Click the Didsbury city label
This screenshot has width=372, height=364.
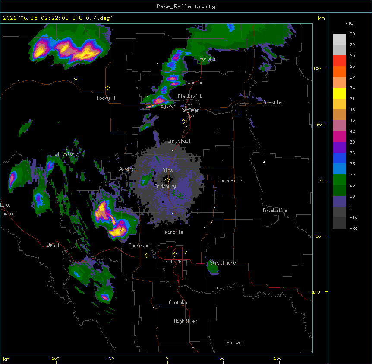166,186
